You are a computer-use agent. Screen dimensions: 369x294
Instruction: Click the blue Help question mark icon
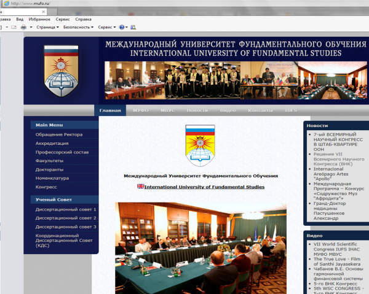pyautogui.click(x=121, y=27)
